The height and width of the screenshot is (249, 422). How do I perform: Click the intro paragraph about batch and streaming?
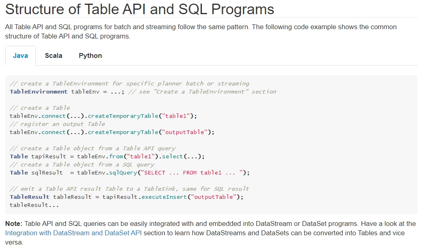click(201, 32)
